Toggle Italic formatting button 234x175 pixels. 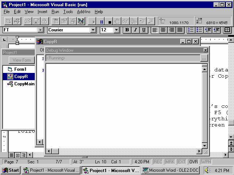click(135, 30)
